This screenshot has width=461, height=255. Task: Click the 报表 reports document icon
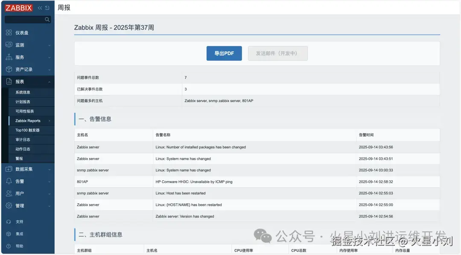point(9,82)
